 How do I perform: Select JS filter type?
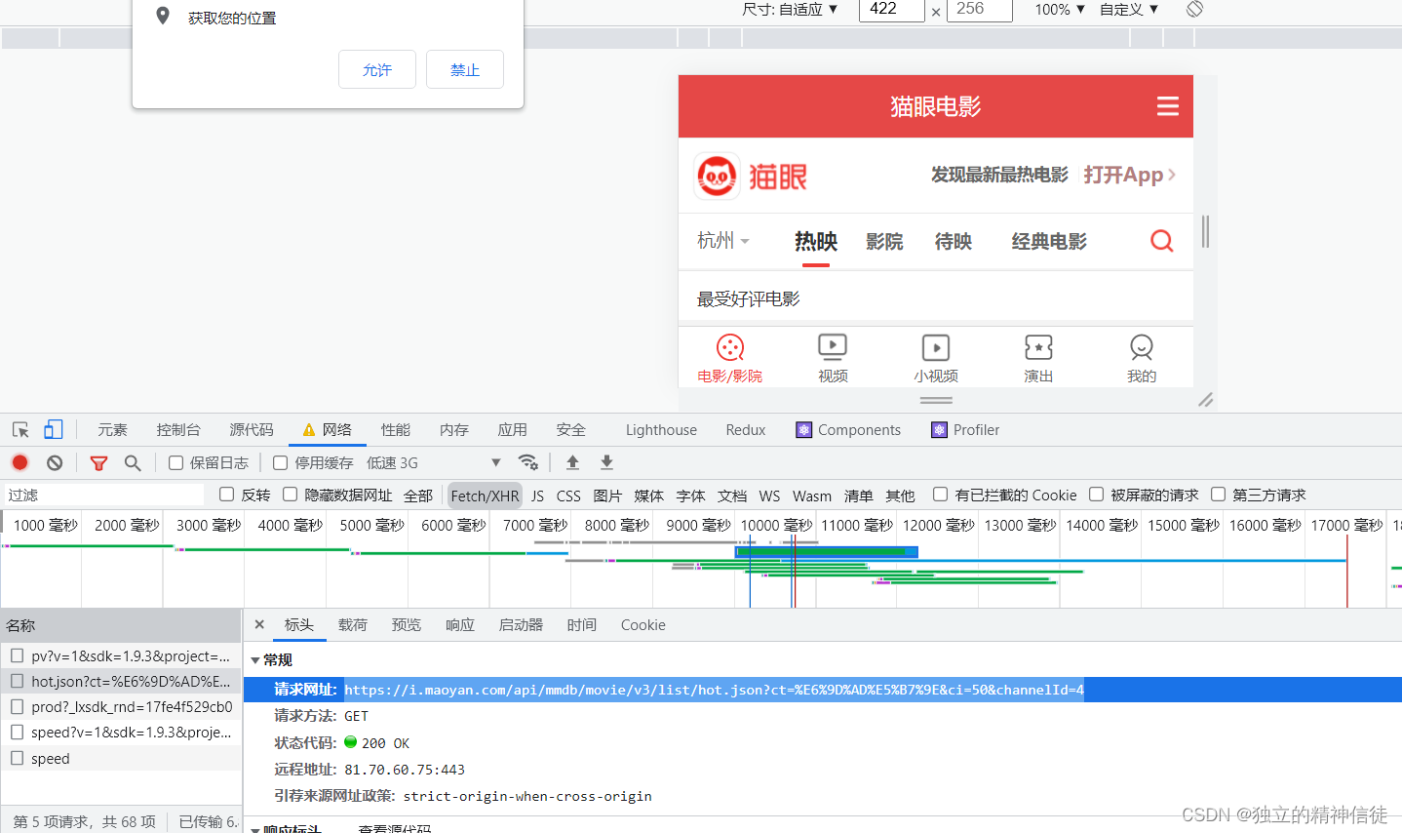click(538, 496)
